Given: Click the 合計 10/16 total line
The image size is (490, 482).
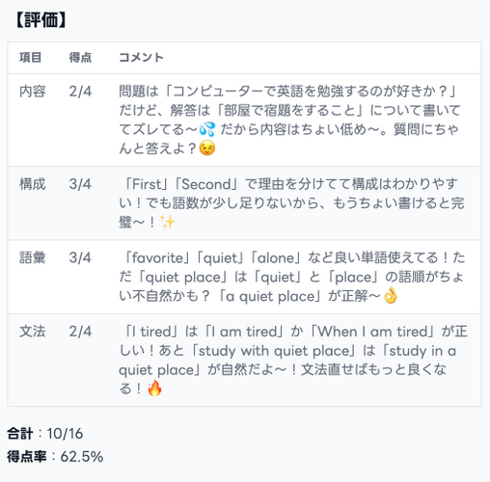Looking at the screenshot, I should pyautogui.click(x=45, y=434).
